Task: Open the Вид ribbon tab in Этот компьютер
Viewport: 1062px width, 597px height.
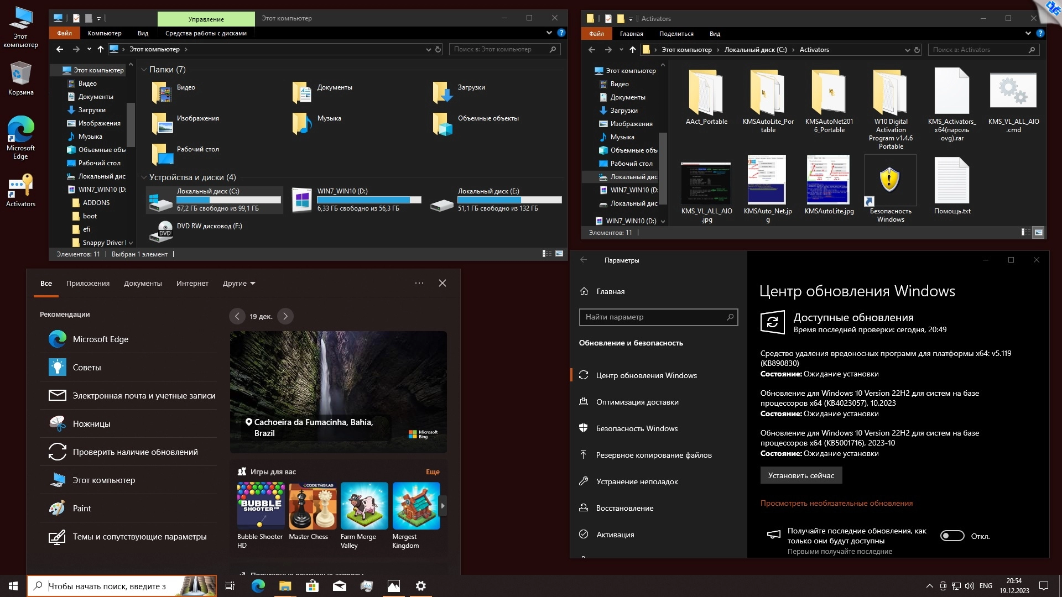Action: (143, 33)
